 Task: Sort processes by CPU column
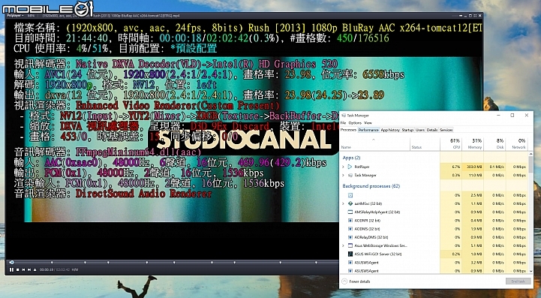tap(451, 144)
